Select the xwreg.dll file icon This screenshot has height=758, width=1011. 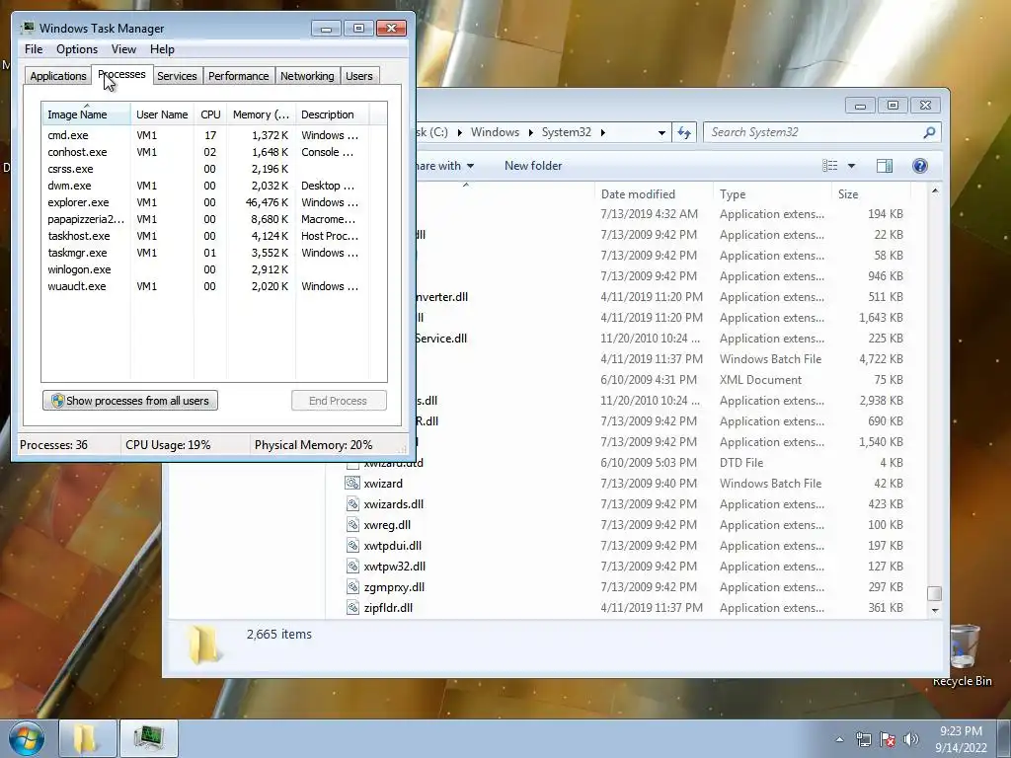352,524
